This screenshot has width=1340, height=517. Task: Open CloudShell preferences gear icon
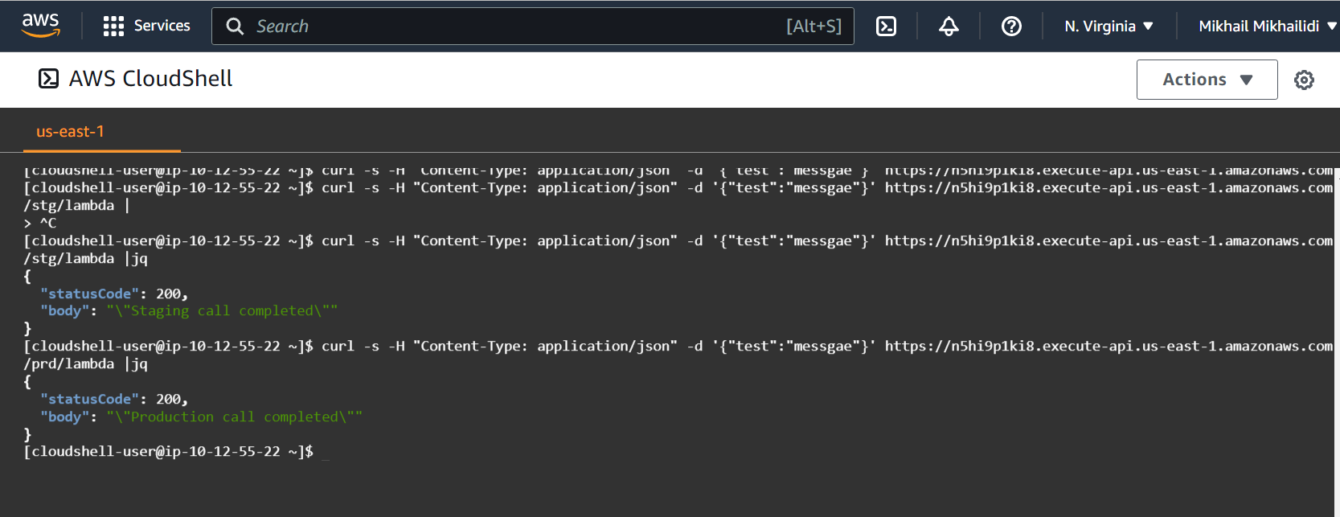coord(1304,80)
